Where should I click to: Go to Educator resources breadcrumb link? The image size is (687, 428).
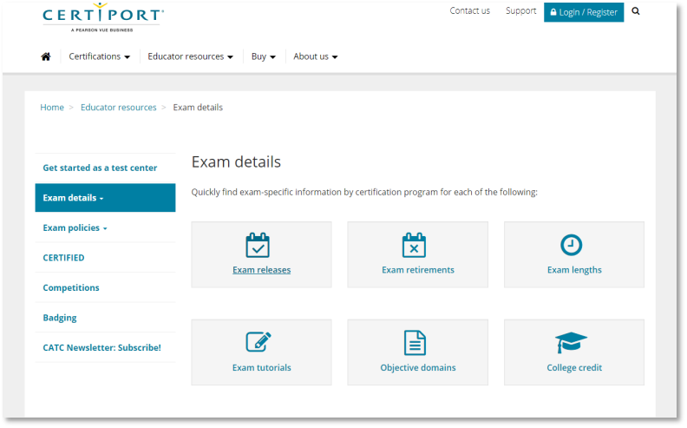118,108
